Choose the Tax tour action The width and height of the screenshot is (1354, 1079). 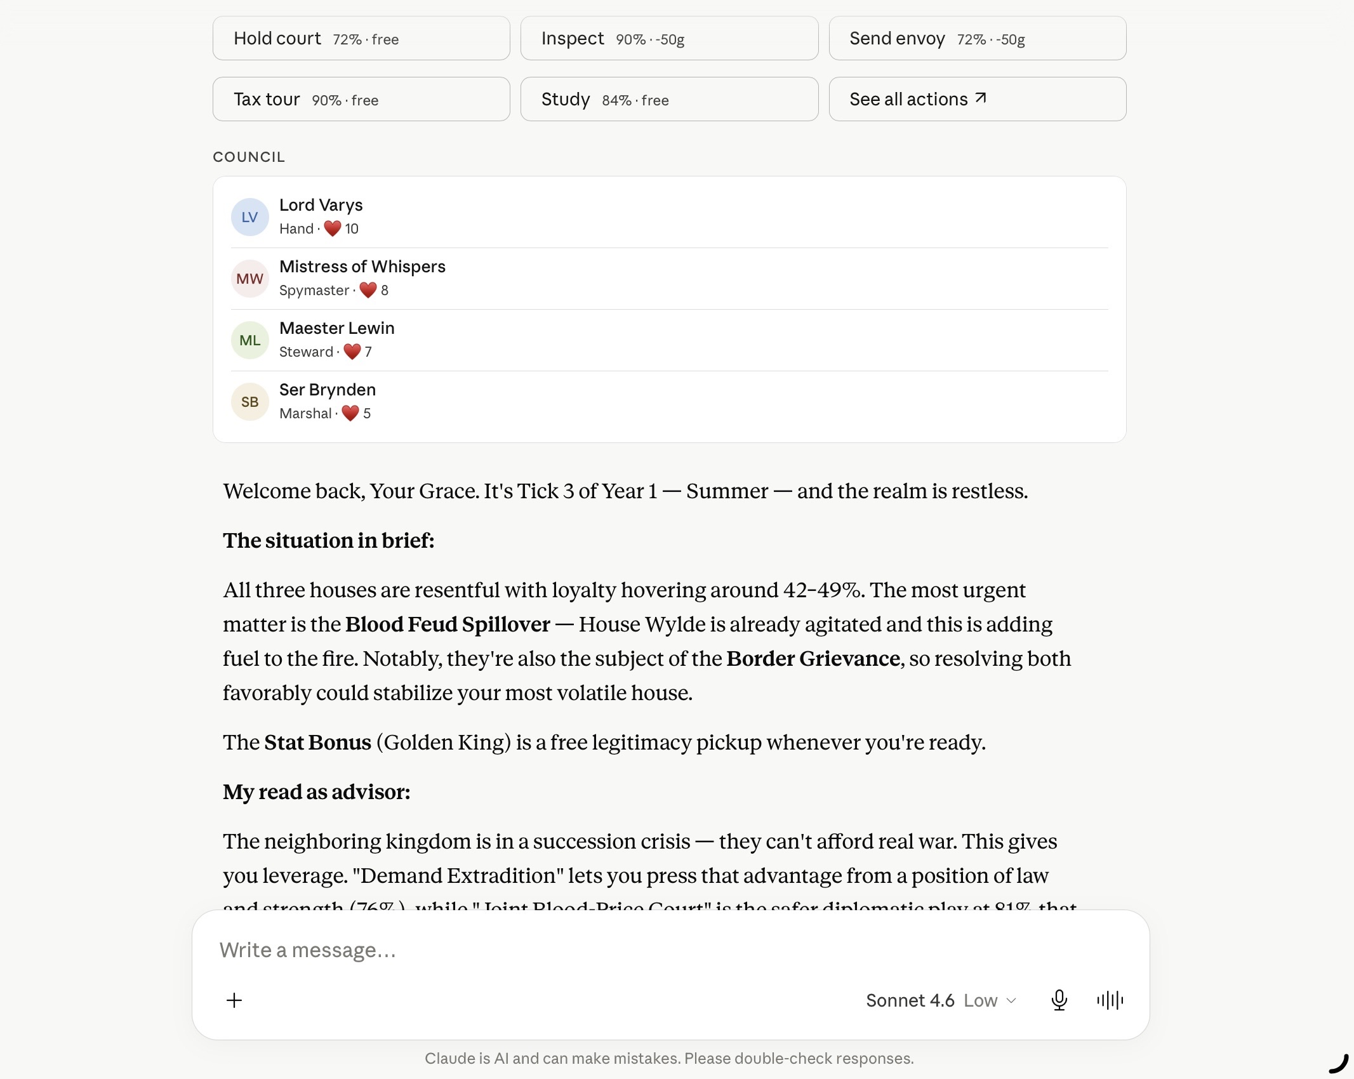pos(361,99)
